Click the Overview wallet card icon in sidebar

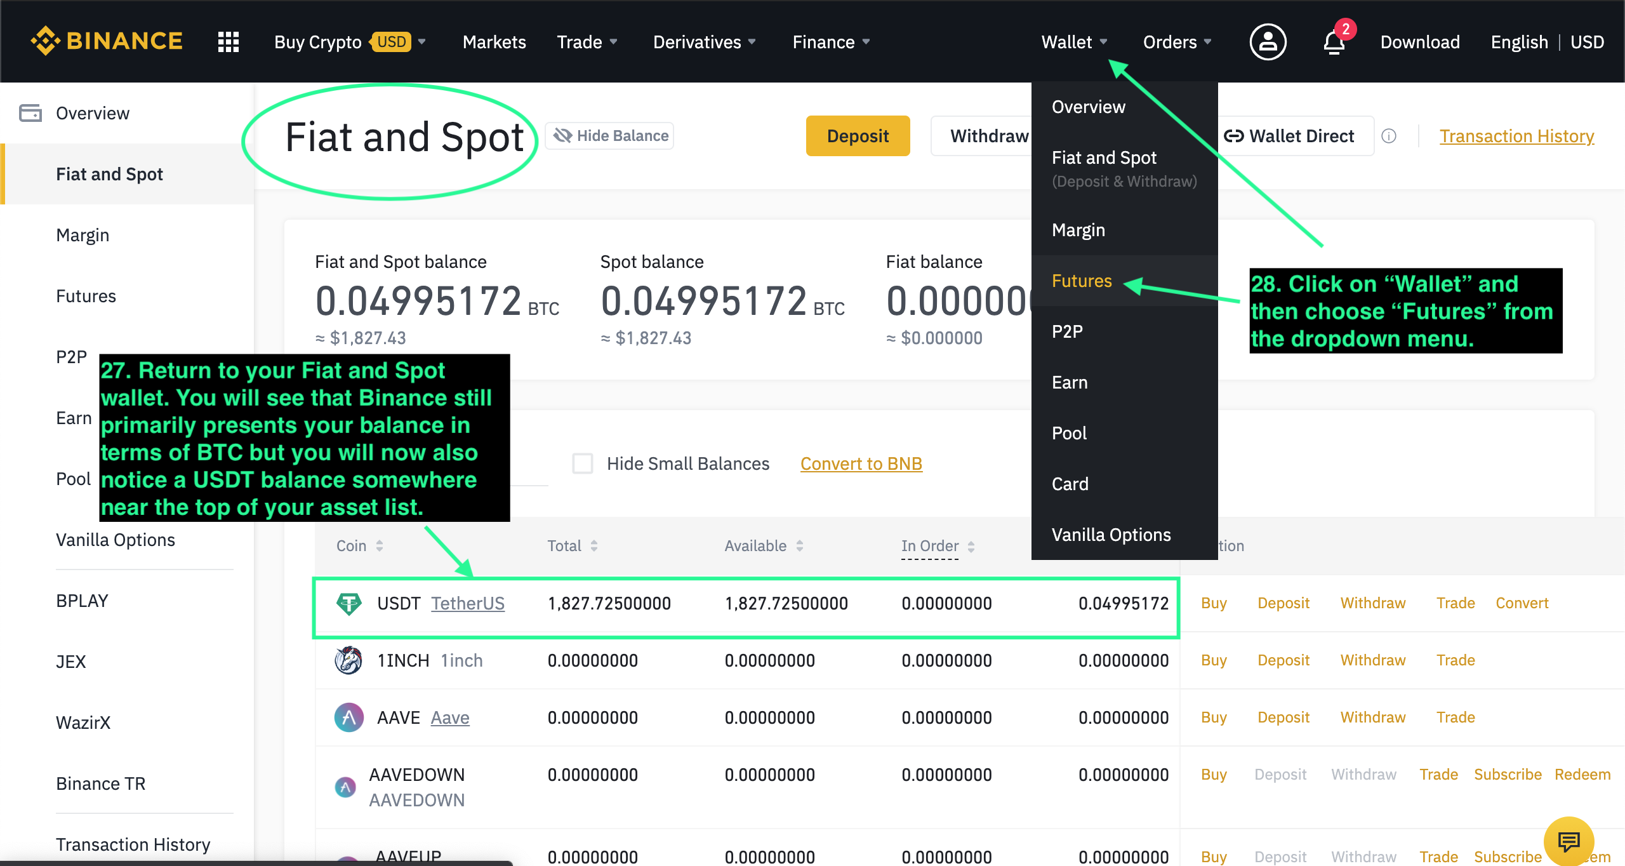coord(30,113)
